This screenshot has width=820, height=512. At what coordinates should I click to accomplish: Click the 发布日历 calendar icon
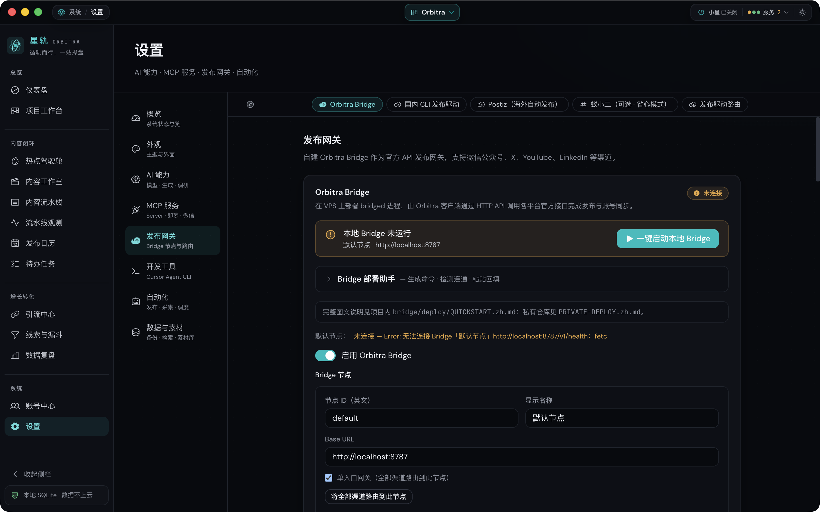15,243
